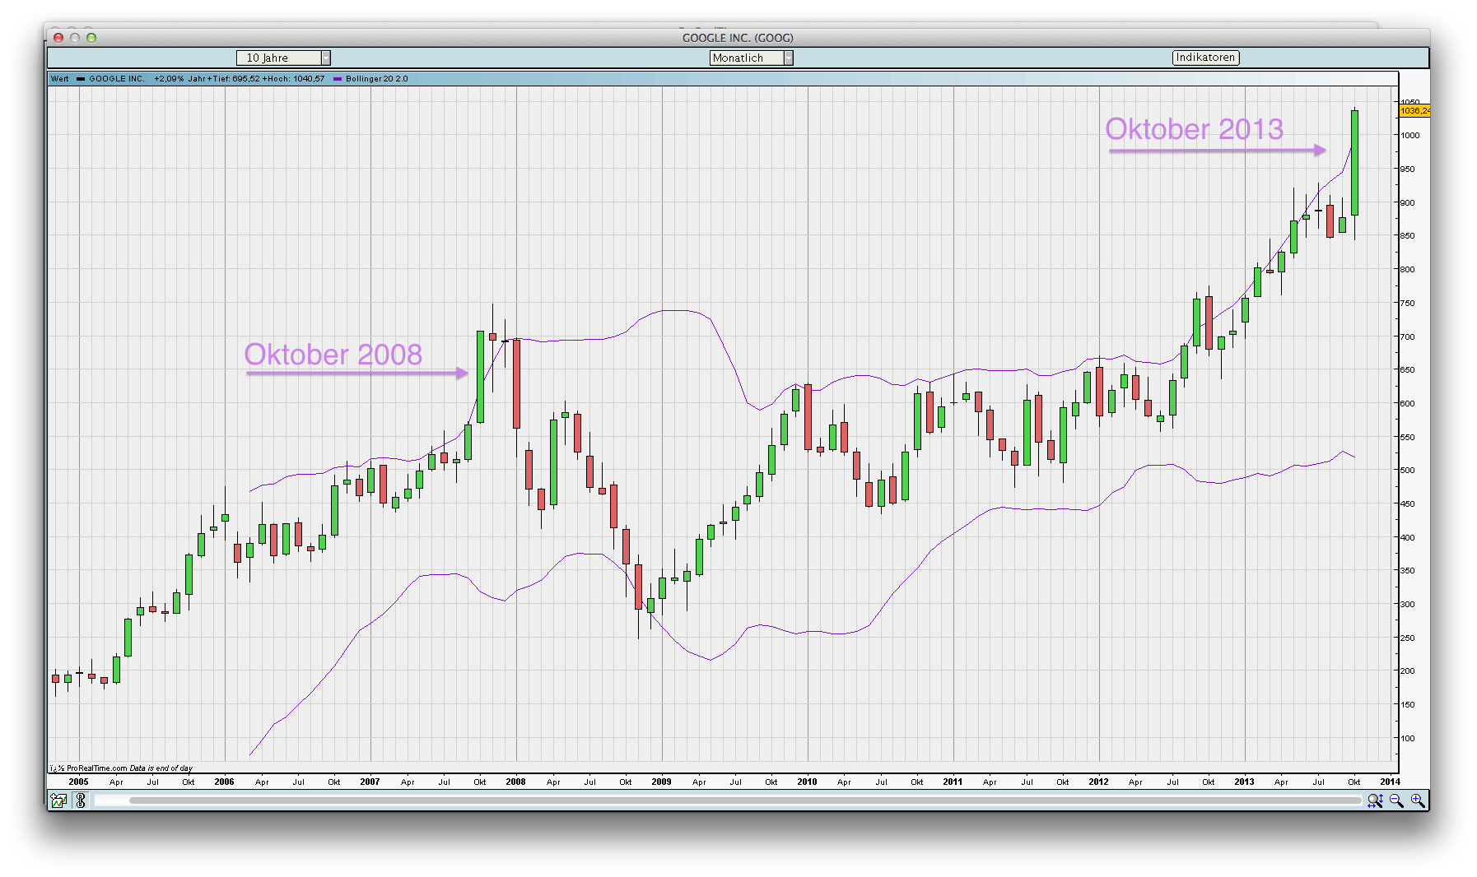Click the '2014' label on the time axis
Image resolution: width=1477 pixels, height=877 pixels.
tap(1390, 782)
